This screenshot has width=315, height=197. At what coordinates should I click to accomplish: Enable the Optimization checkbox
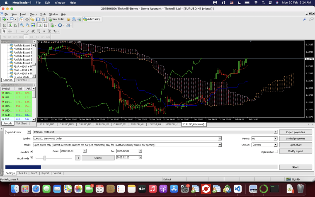coord(276,151)
